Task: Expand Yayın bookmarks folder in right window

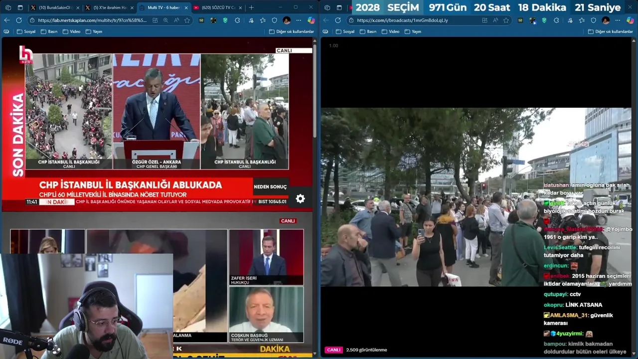Action: [x=413, y=31]
